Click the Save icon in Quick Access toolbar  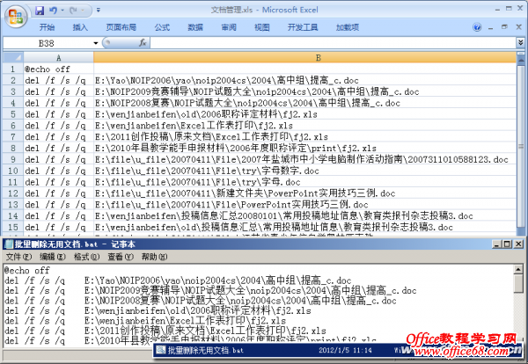[40, 11]
